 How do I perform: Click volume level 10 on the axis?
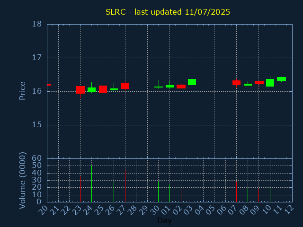point(37,194)
